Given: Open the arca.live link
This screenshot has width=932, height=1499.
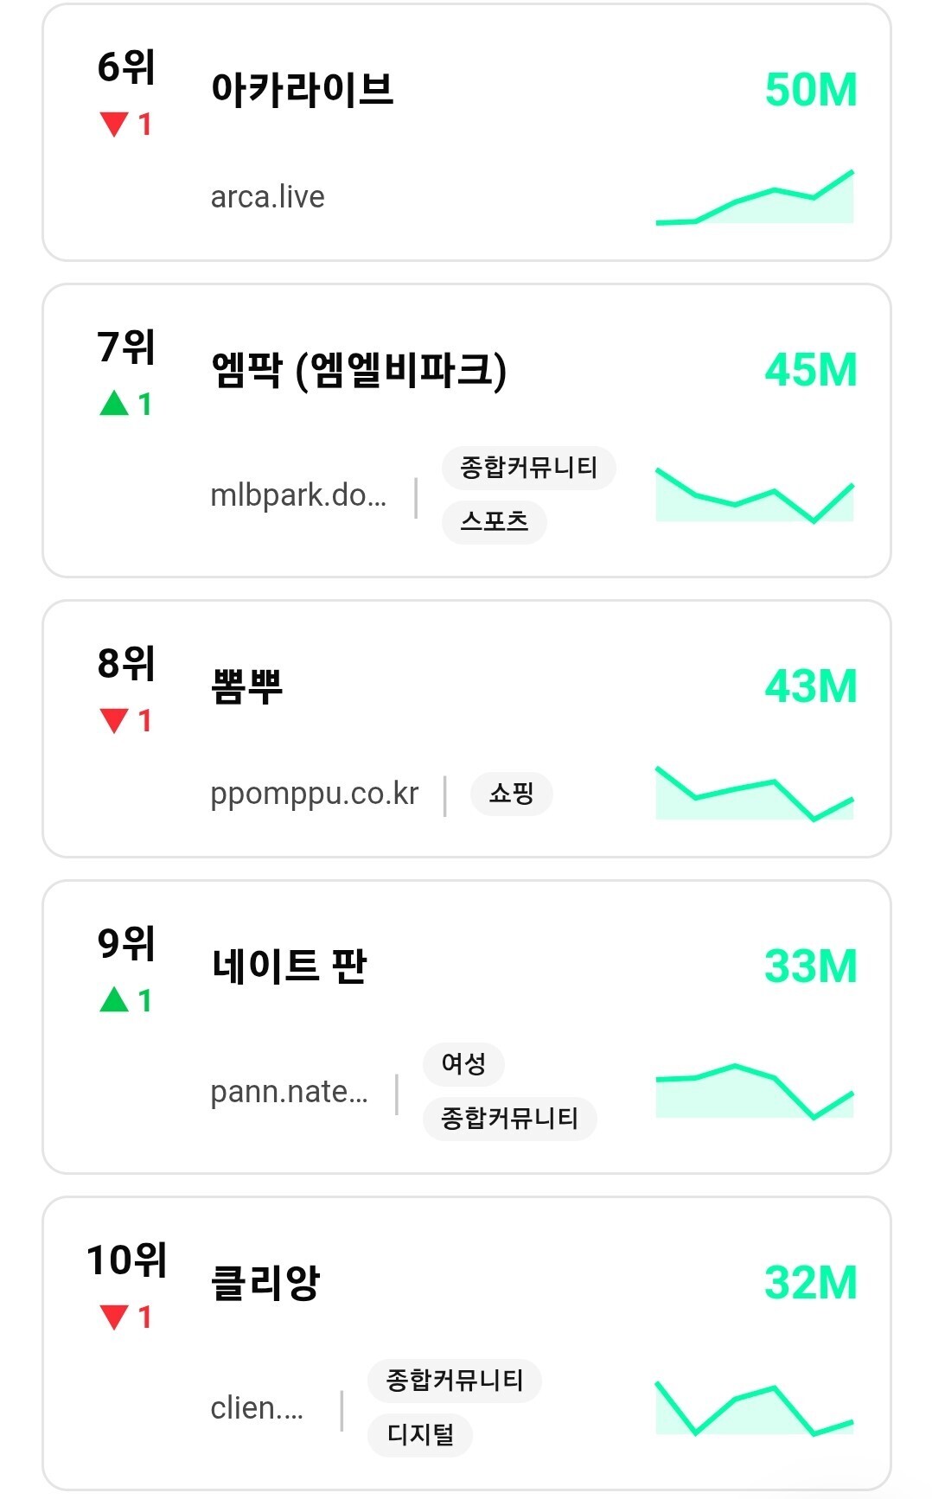Looking at the screenshot, I should [x=268, y=197].
